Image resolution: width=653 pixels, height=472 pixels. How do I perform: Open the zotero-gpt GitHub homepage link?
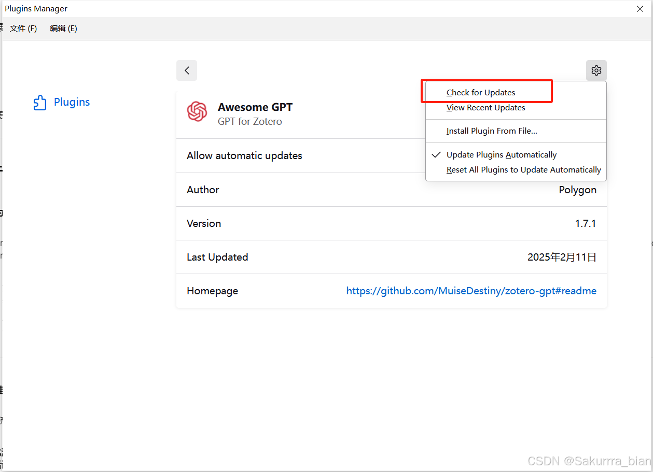pyautogui.click(x=471, y=291)
